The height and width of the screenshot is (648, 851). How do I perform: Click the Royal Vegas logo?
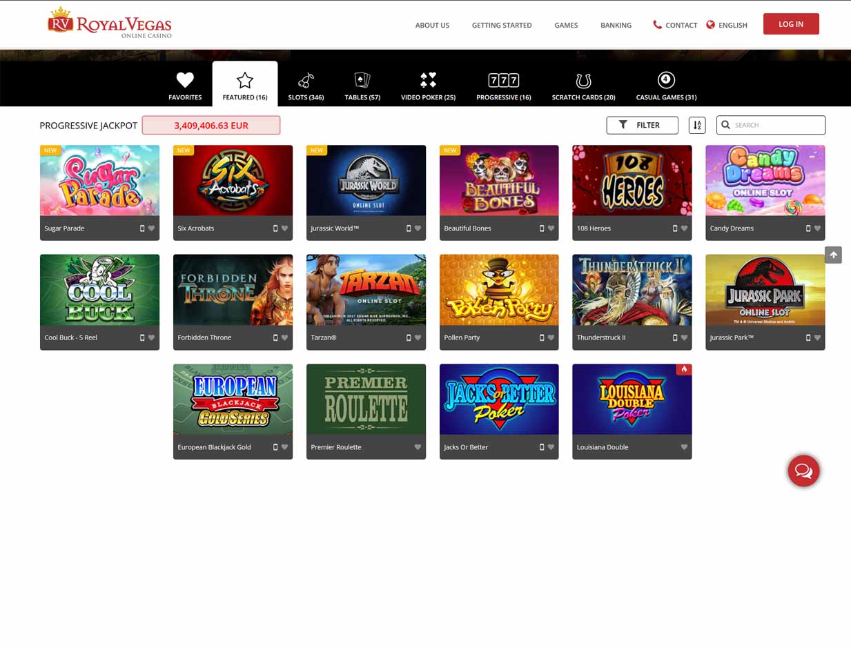pos(110,23)
